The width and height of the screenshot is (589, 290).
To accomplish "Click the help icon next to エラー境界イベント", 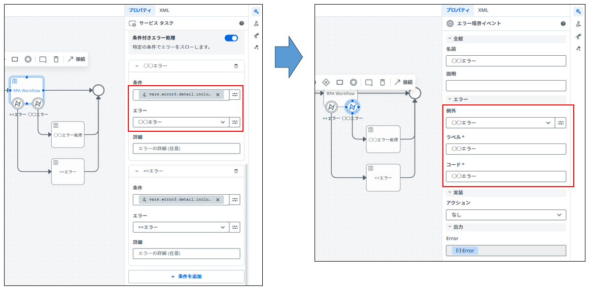I will pos(563,24).
